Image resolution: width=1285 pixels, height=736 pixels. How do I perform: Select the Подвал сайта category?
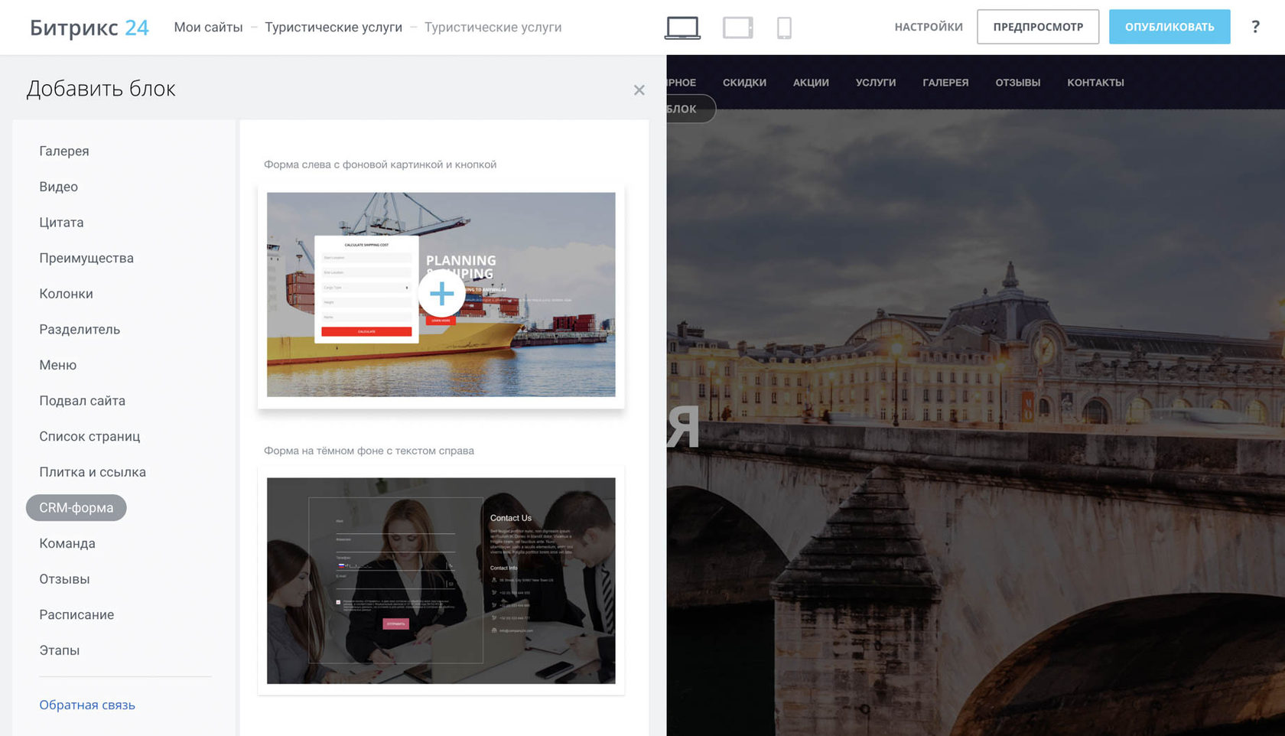pyautogui.click(x=82, y=401)
